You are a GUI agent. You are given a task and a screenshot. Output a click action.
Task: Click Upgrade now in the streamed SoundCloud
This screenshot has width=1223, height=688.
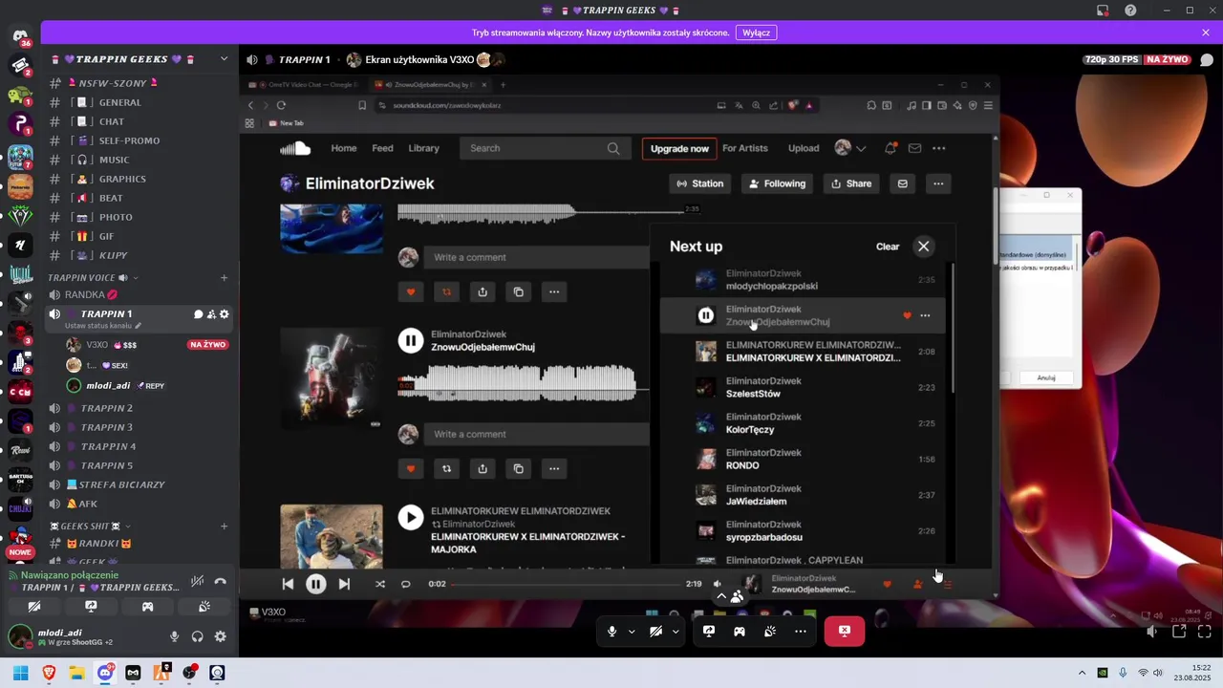[679, 148]
